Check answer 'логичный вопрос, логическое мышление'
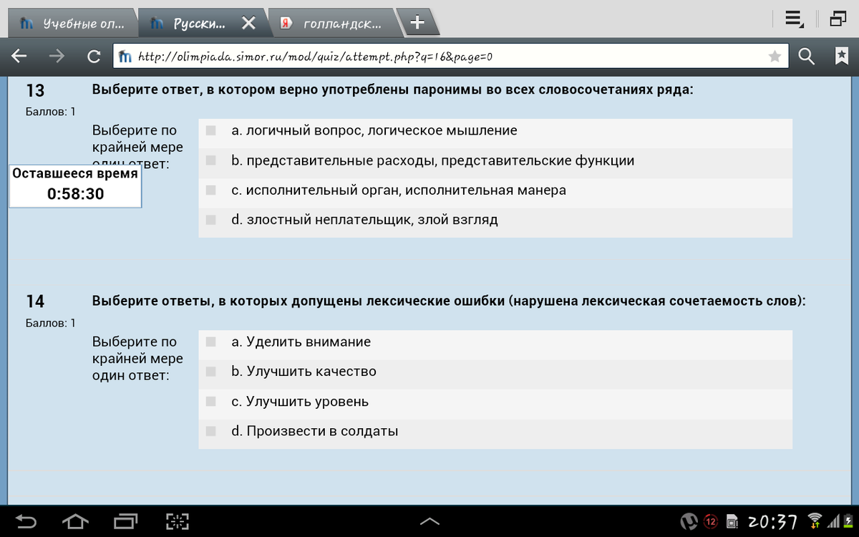The width and height of the screenshot is (859, 537). point(210,130)
